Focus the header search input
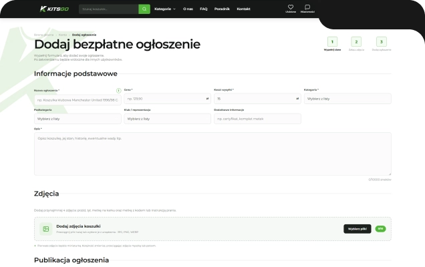The height and width of the screenshot is (267, 425). (109, 9)
